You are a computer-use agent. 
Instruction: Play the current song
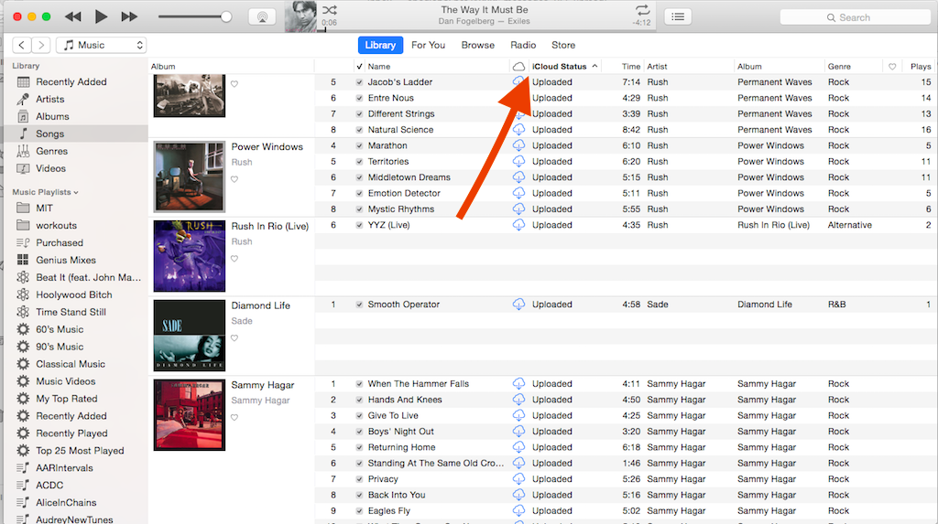pyautogui.click(x=101, y=16)
